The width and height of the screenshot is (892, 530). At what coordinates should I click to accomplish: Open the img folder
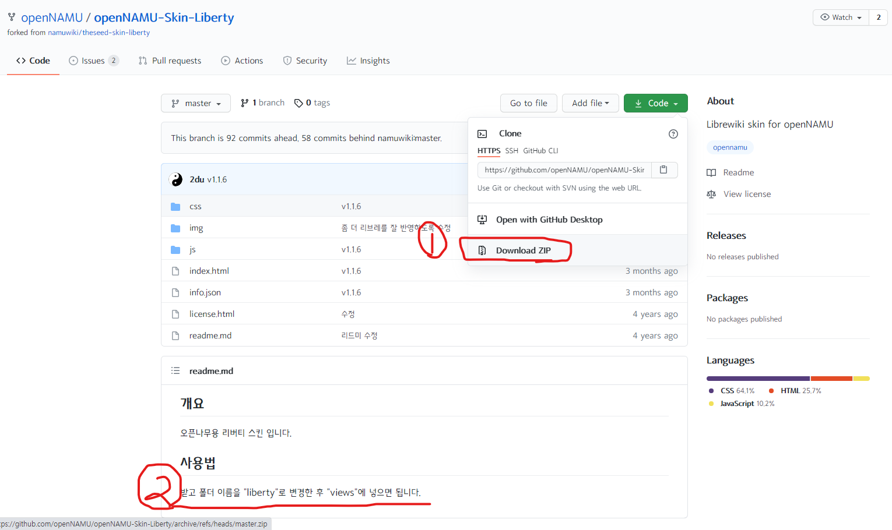click(196, 228)
